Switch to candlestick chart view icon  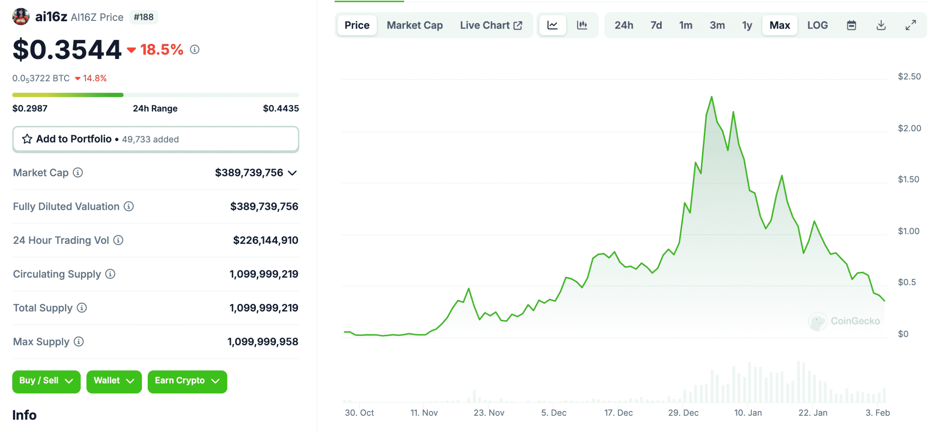(582, 25)
